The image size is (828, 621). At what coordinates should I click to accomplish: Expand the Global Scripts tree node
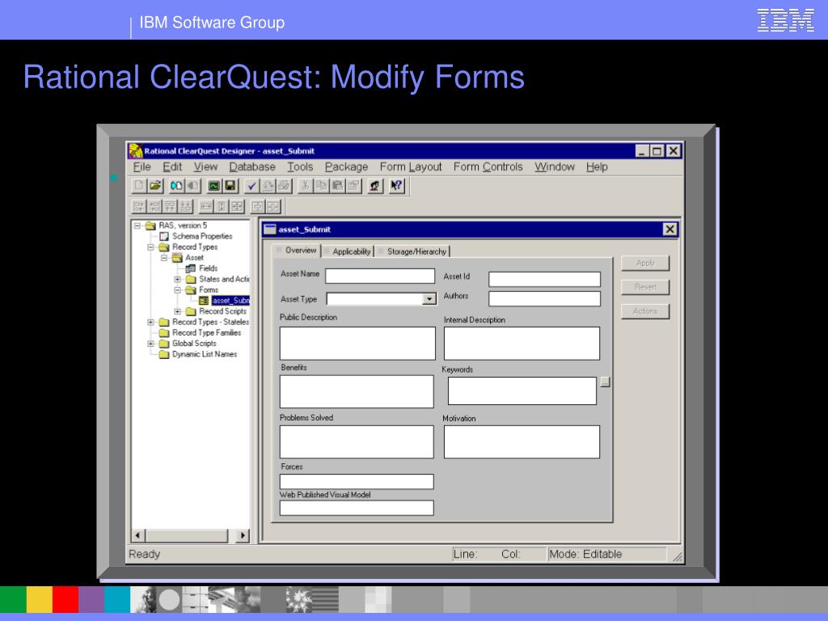[150, 344]
